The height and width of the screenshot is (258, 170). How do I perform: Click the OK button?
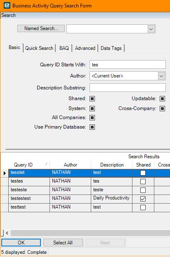pos(21,242)
